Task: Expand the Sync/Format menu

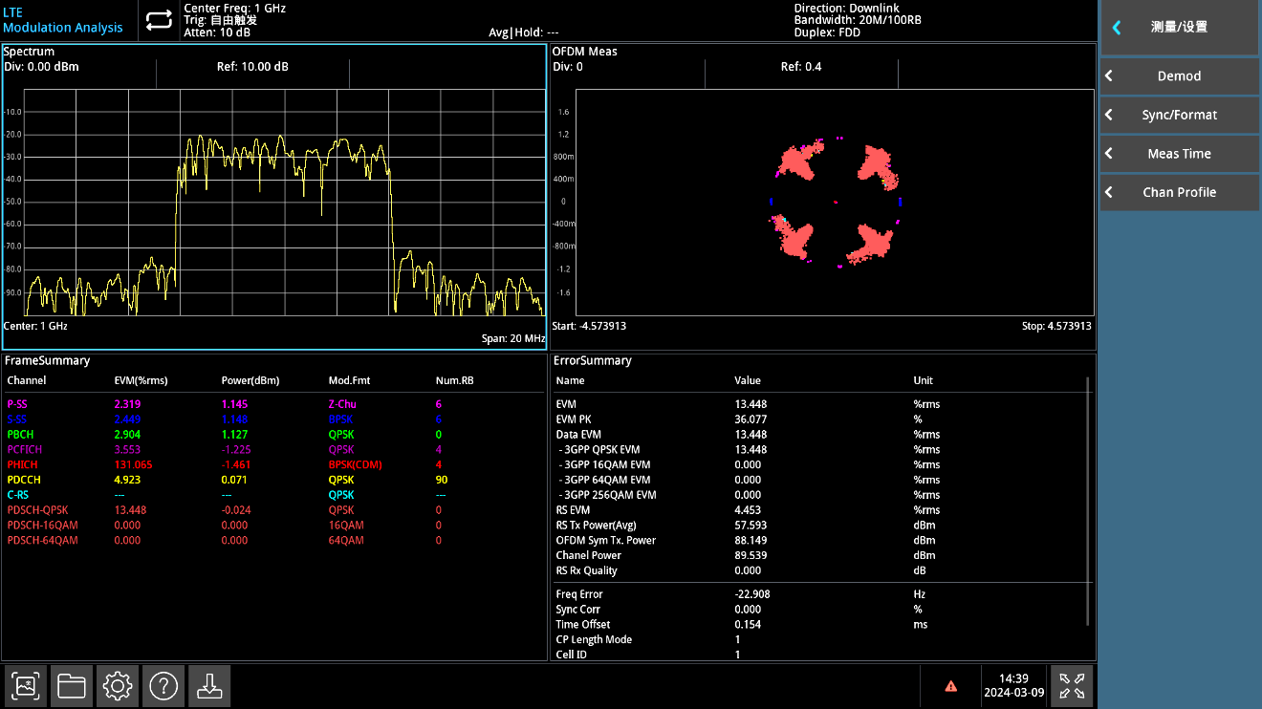Action: point(1178,115)
